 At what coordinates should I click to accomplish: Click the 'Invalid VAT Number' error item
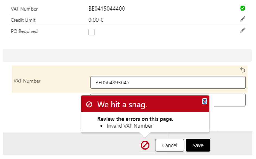[130, 126]
